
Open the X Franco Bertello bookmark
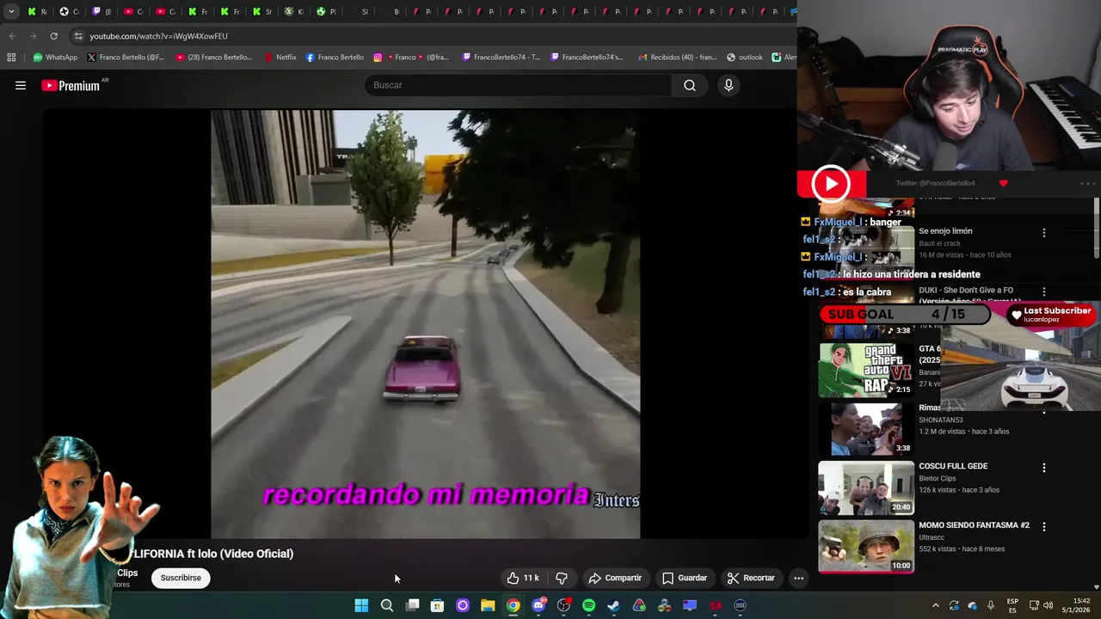coord(126,58)
